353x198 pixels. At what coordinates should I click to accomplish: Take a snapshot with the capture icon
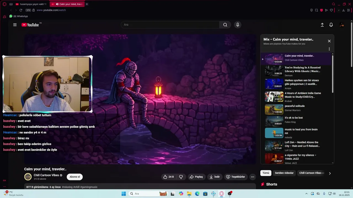[x=316, y=10]
